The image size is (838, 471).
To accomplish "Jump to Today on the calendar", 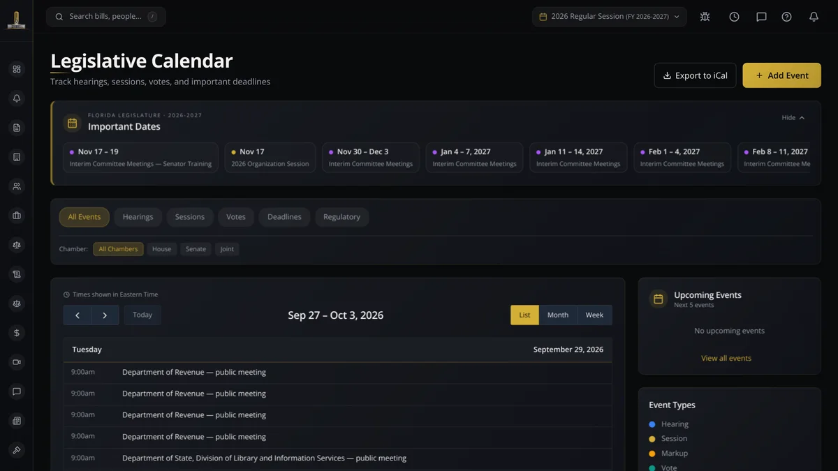I will coord(142,315).
